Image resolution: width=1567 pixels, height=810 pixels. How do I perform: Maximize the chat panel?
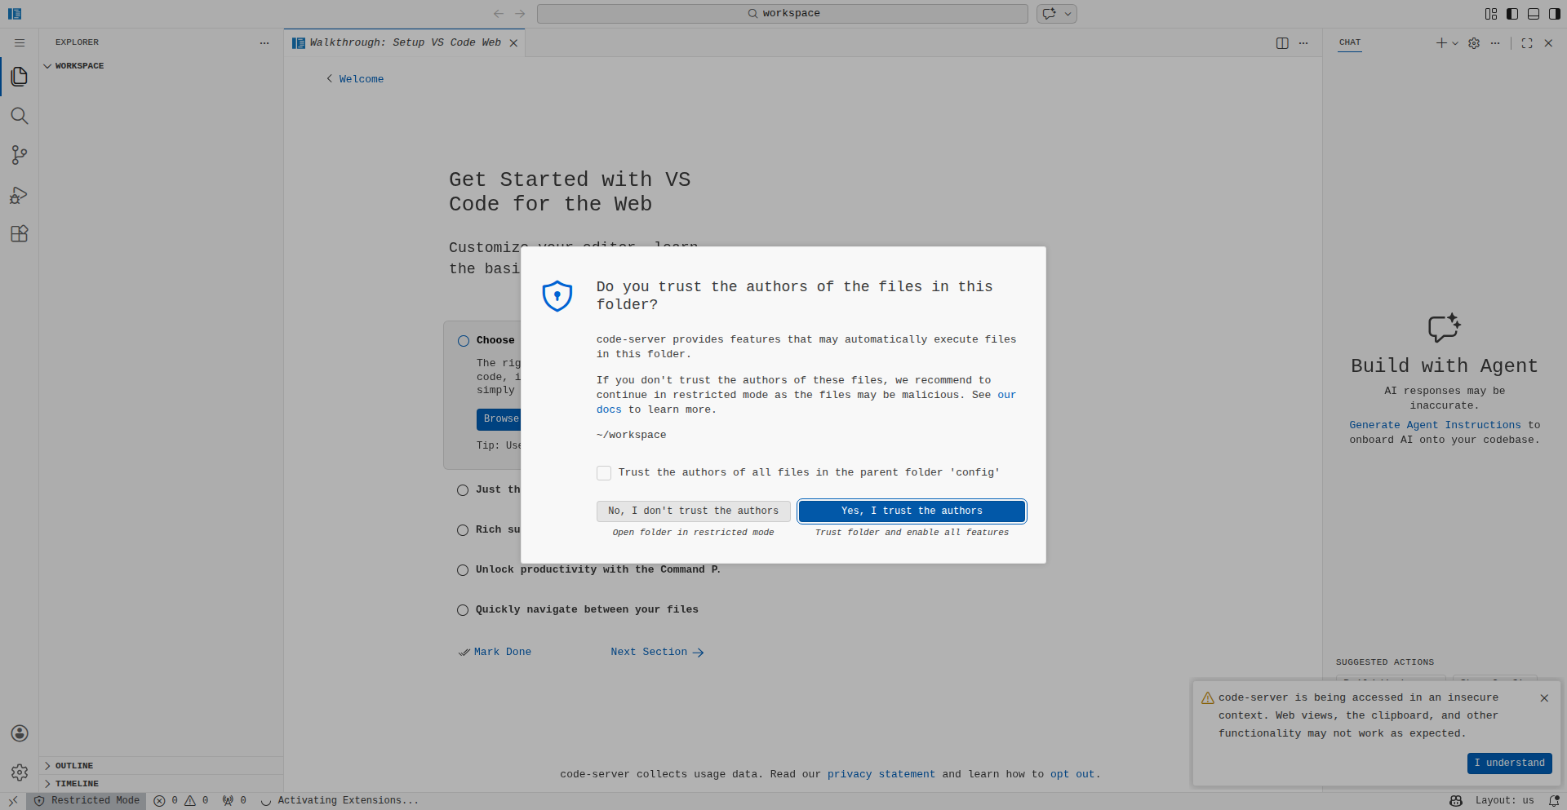(x=1527, y=43)
